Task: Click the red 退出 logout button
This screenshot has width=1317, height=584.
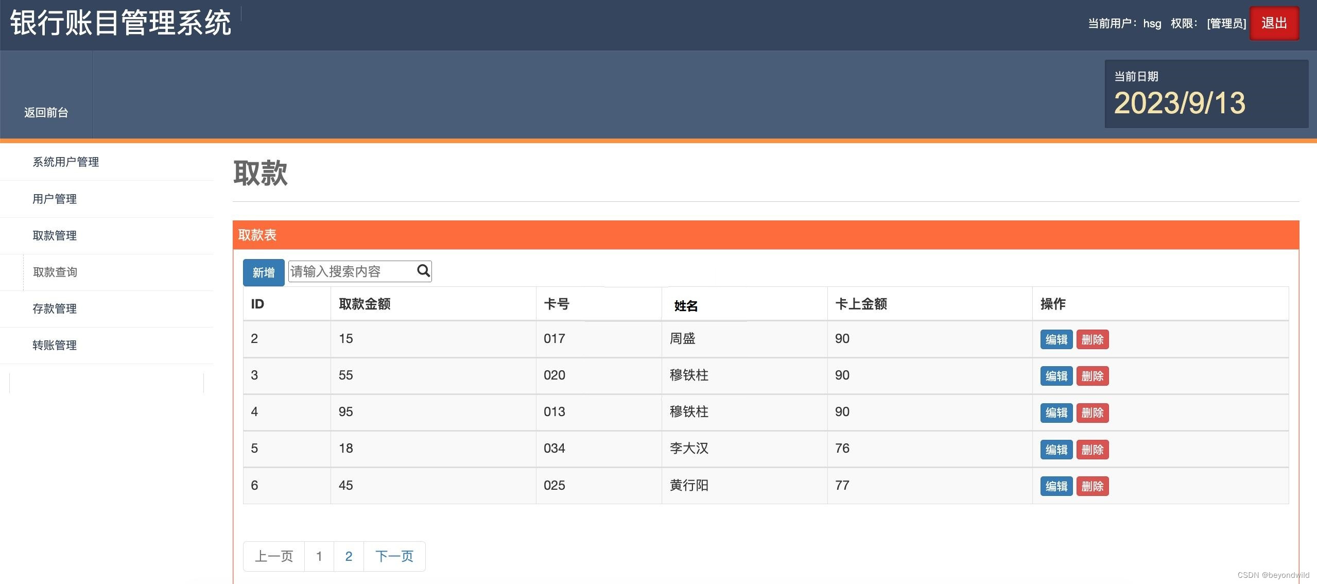Action: tap(1274, 23)
